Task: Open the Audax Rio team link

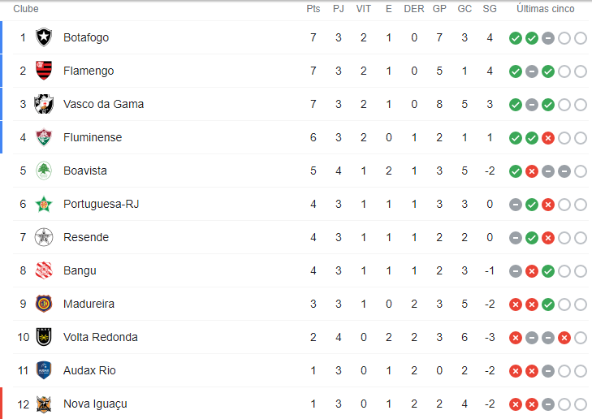Action: pyautogui.click(x=89, y=370)
